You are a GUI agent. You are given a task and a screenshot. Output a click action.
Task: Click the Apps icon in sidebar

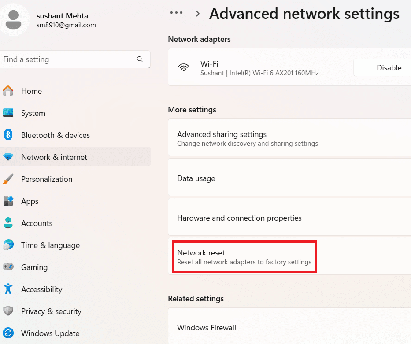coord(8,201)
